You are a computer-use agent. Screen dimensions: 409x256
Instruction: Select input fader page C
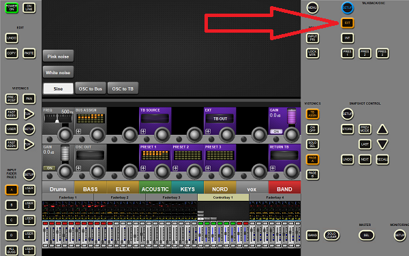coord(12,221)
